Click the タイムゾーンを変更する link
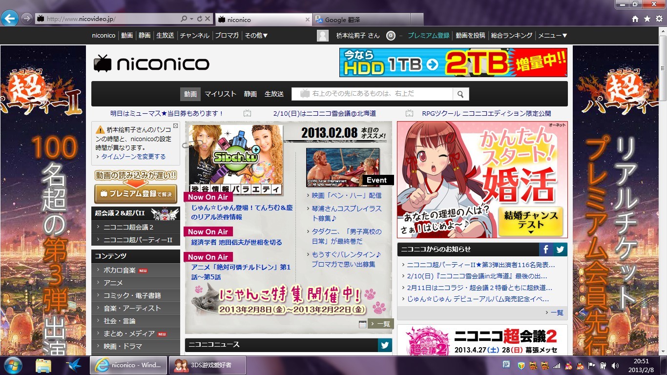This screenshot has height=375, width=667. [x=133, y=157]
